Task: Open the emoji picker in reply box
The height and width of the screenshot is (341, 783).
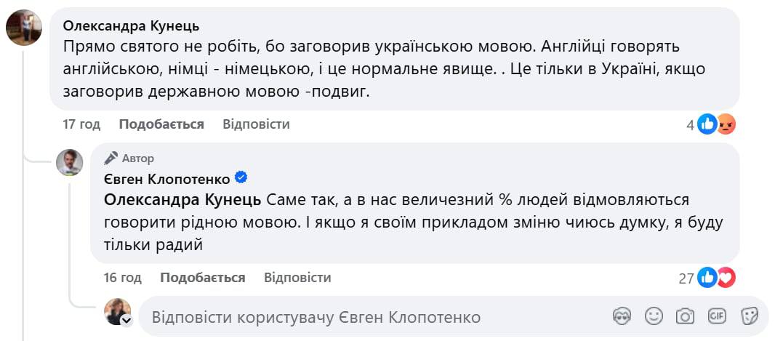Action: tap(654, 316)
